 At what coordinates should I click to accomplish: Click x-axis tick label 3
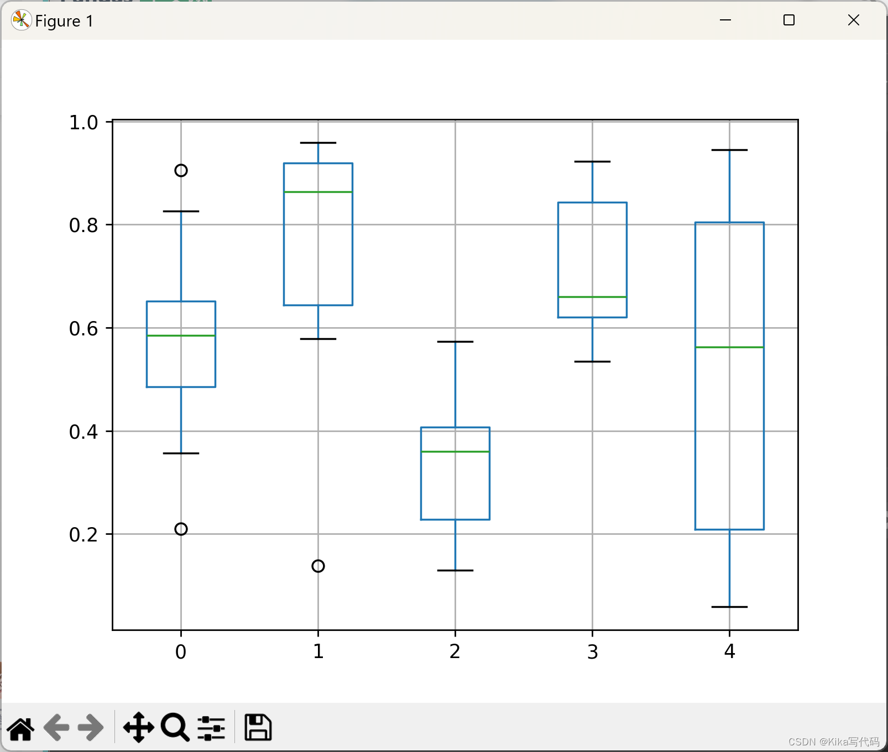click(x=592, y=652)
